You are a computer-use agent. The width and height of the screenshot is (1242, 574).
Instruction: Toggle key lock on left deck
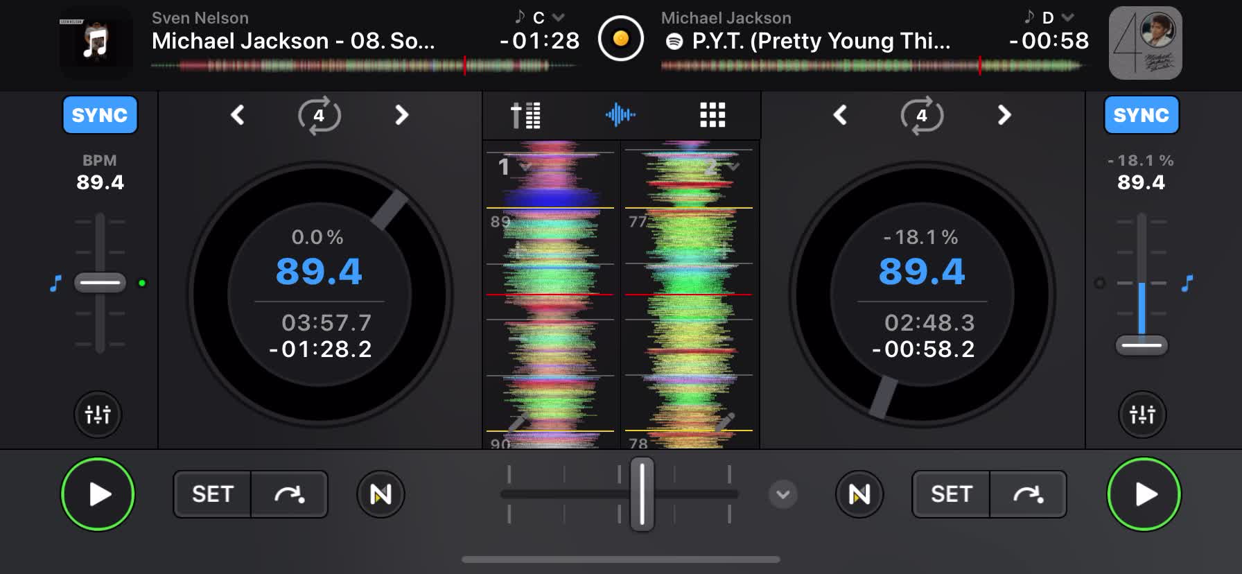click(55, 283)
